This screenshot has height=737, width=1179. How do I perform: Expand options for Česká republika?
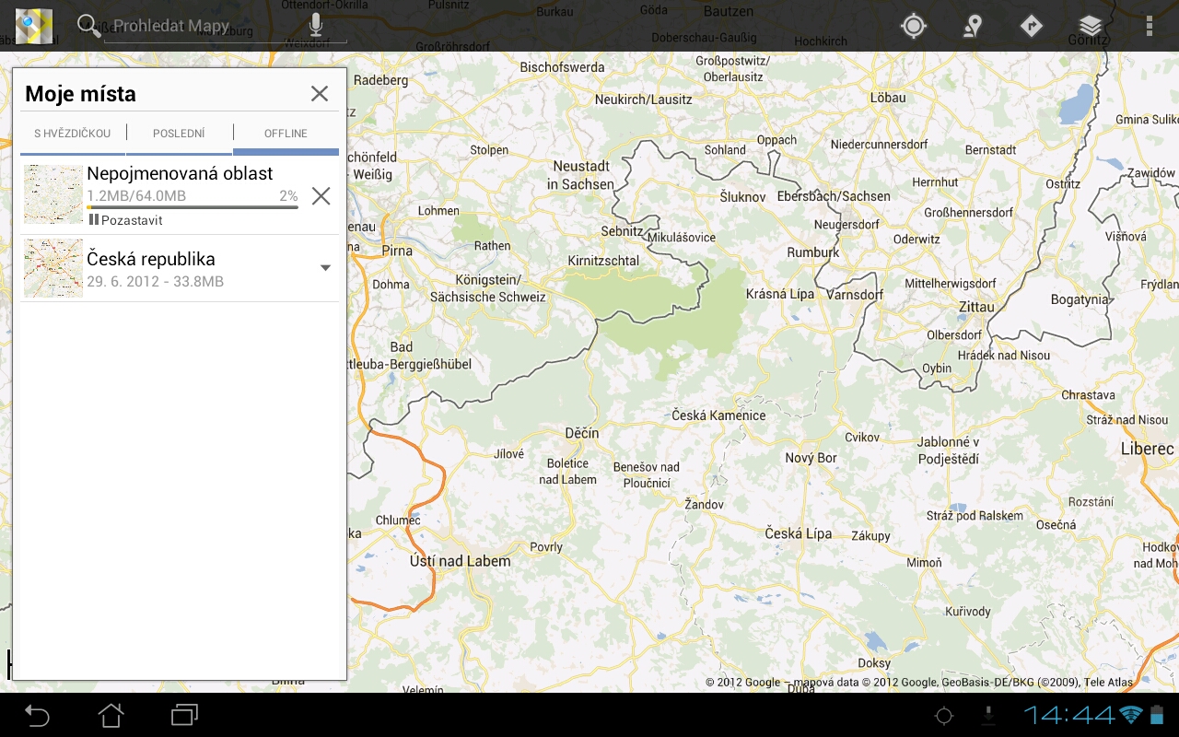point(325,268)
